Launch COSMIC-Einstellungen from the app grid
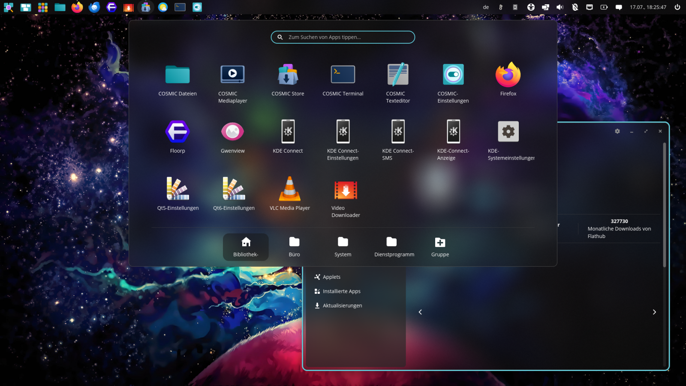The height and width of the screenshot is (386, 686). (453, 84)
